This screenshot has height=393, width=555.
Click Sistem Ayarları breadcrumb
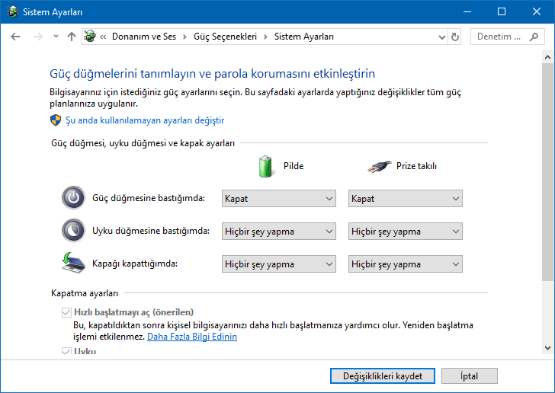[304, 37]
